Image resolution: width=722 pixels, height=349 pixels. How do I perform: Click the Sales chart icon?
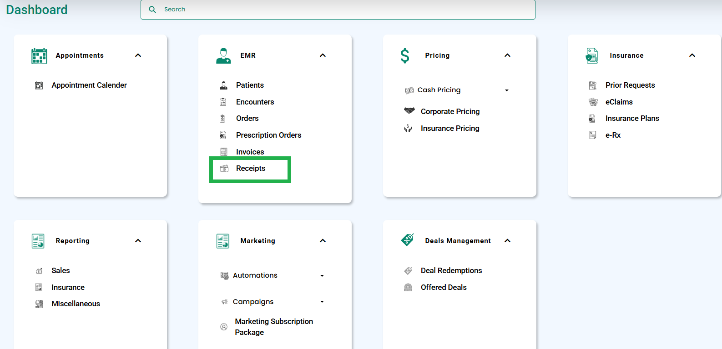click(x=39, y=271)
